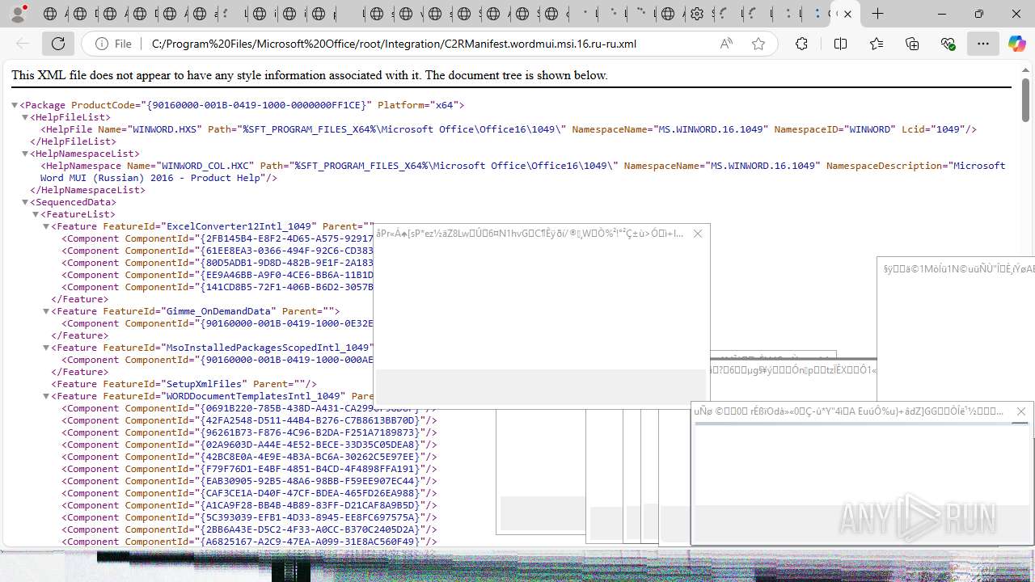Open a new tab
Screen dimensions: 1035x582
coord(877,14)
